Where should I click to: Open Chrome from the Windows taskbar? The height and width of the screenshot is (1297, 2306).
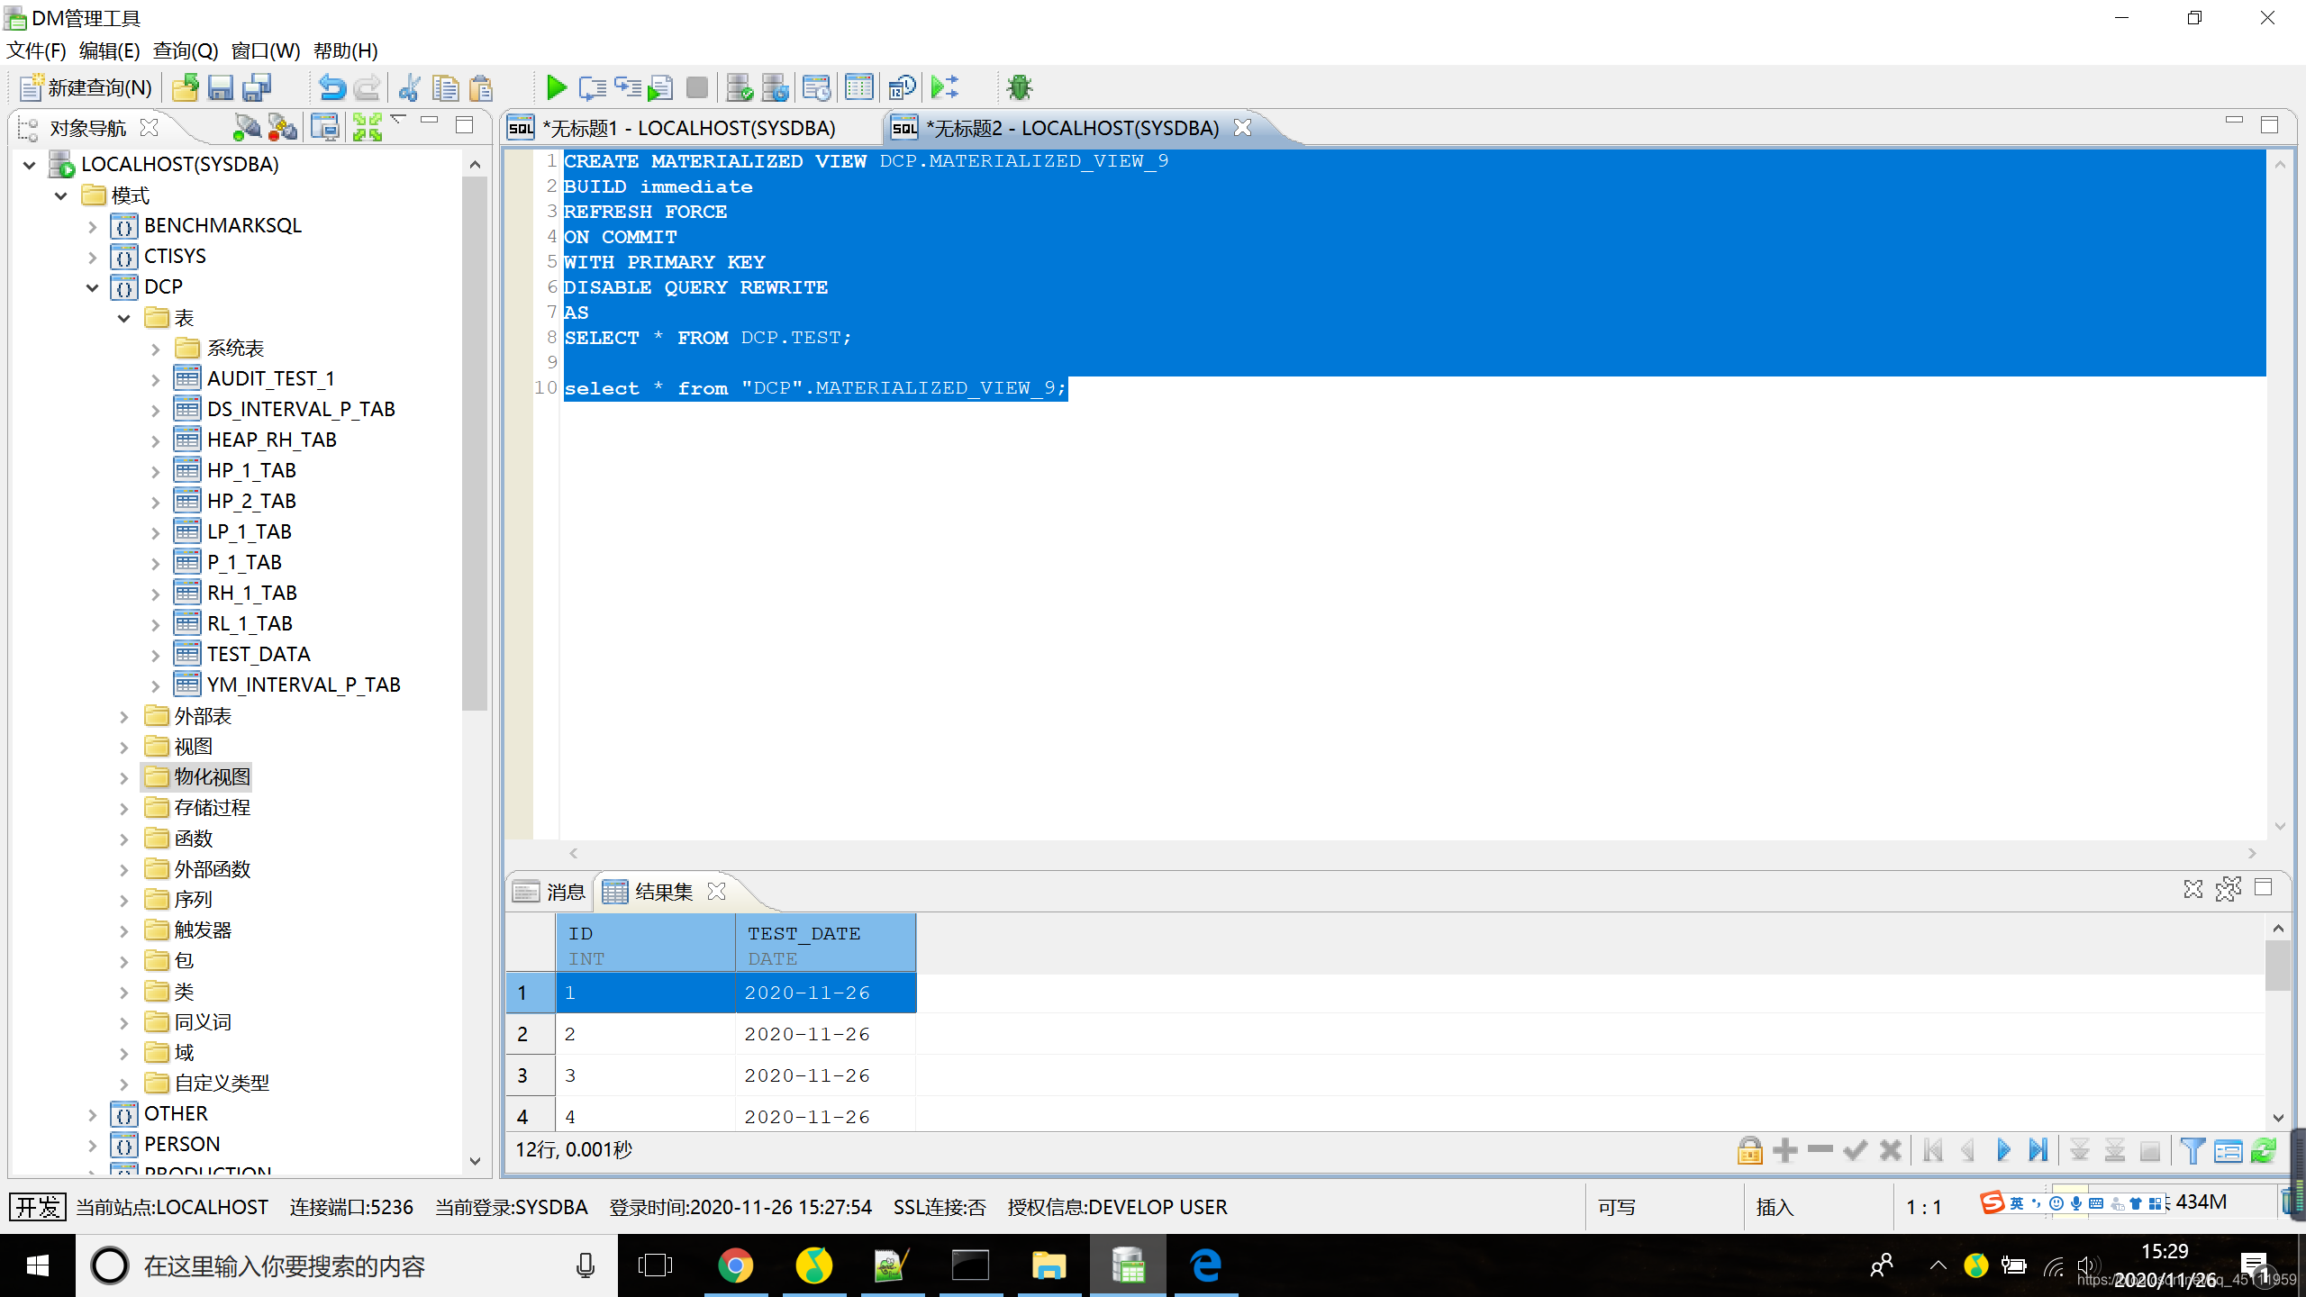point(735,1265)
